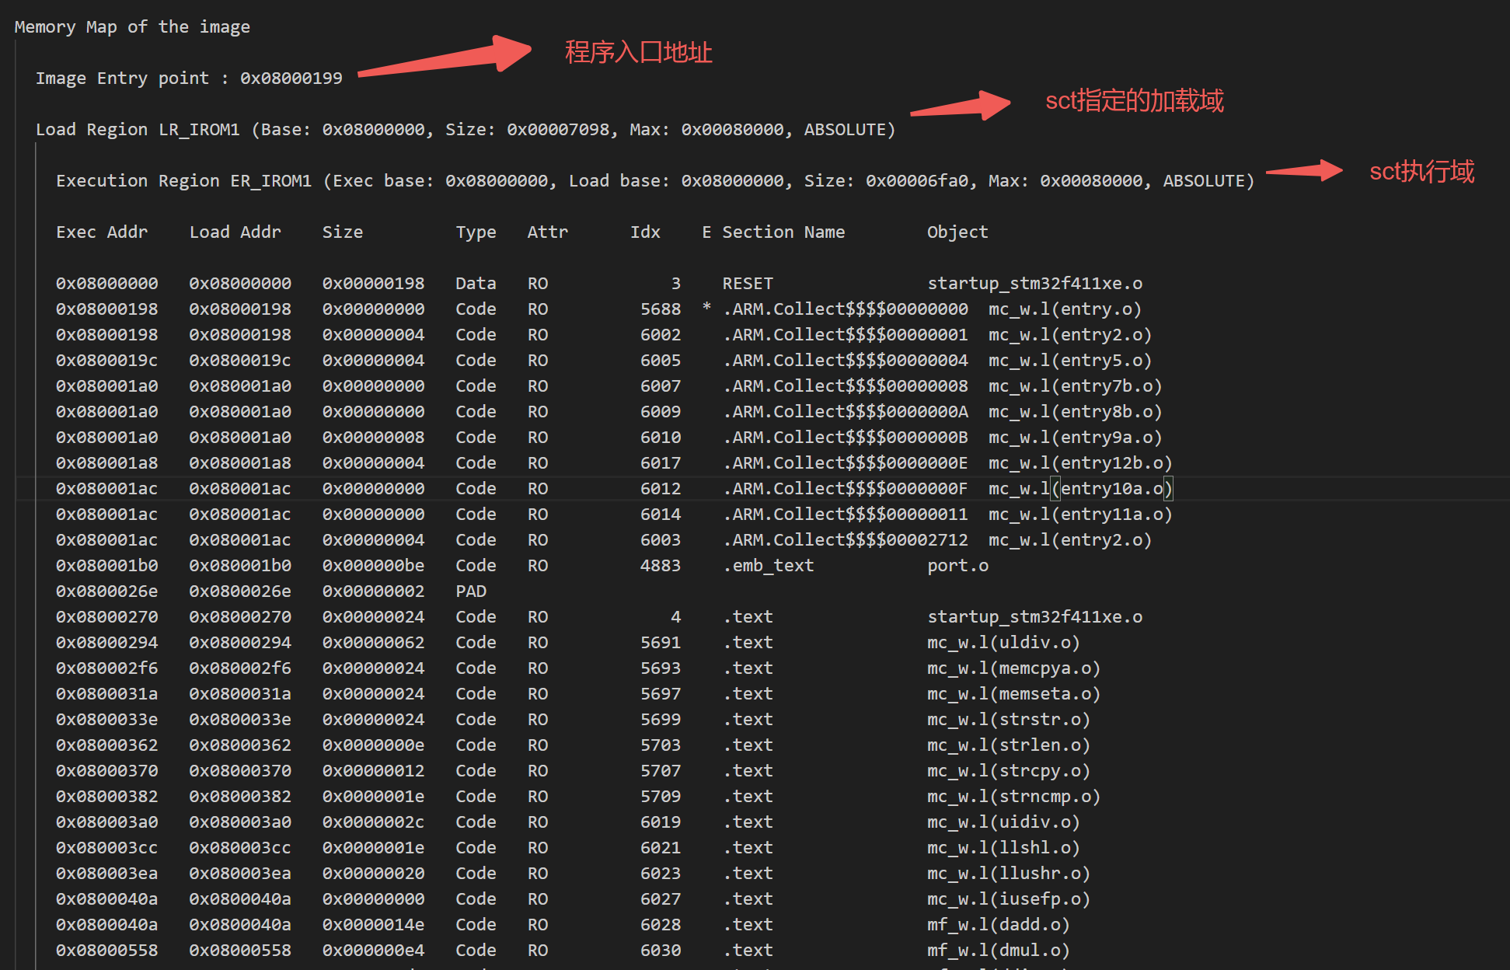Click size 0x00000198 in the RESET row

coord(374,284)
